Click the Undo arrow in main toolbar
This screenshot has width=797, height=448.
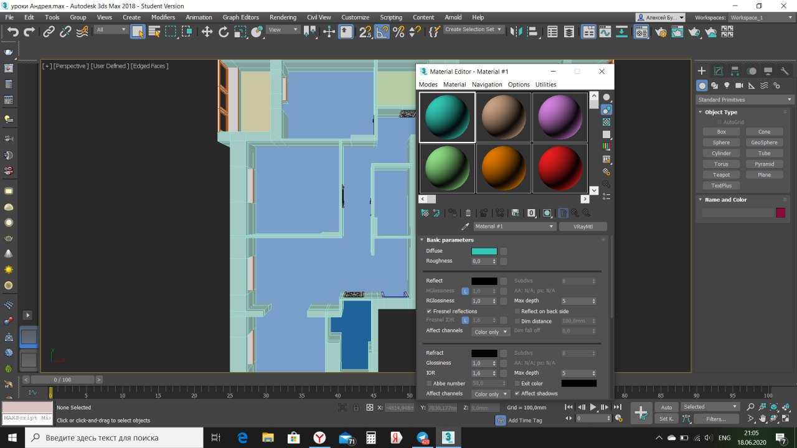point(12,31)
